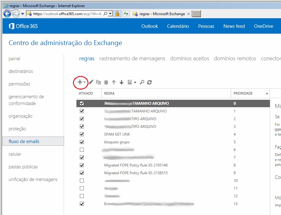Uncheck the priority 1 TAMANHO ARQUIVO rule
This screenshot has width=281, height=215.
click(x=82, y=111)
